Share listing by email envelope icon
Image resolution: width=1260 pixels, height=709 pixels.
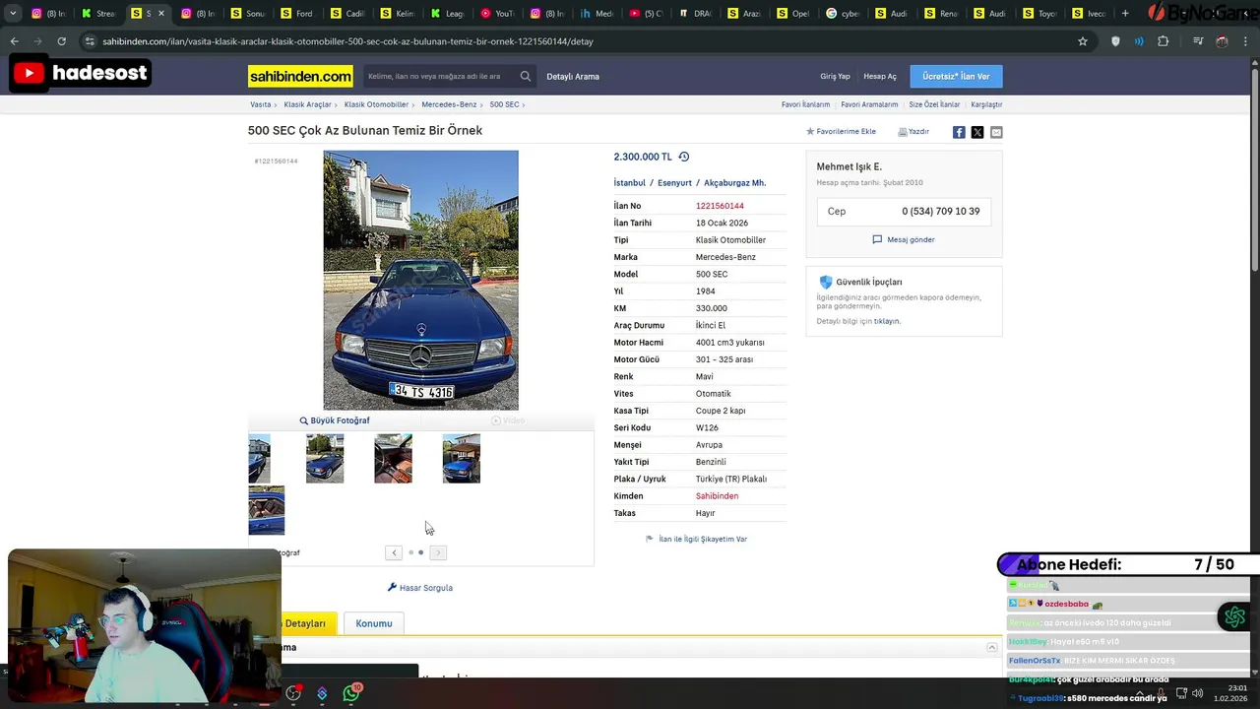[x=996, y=132]
